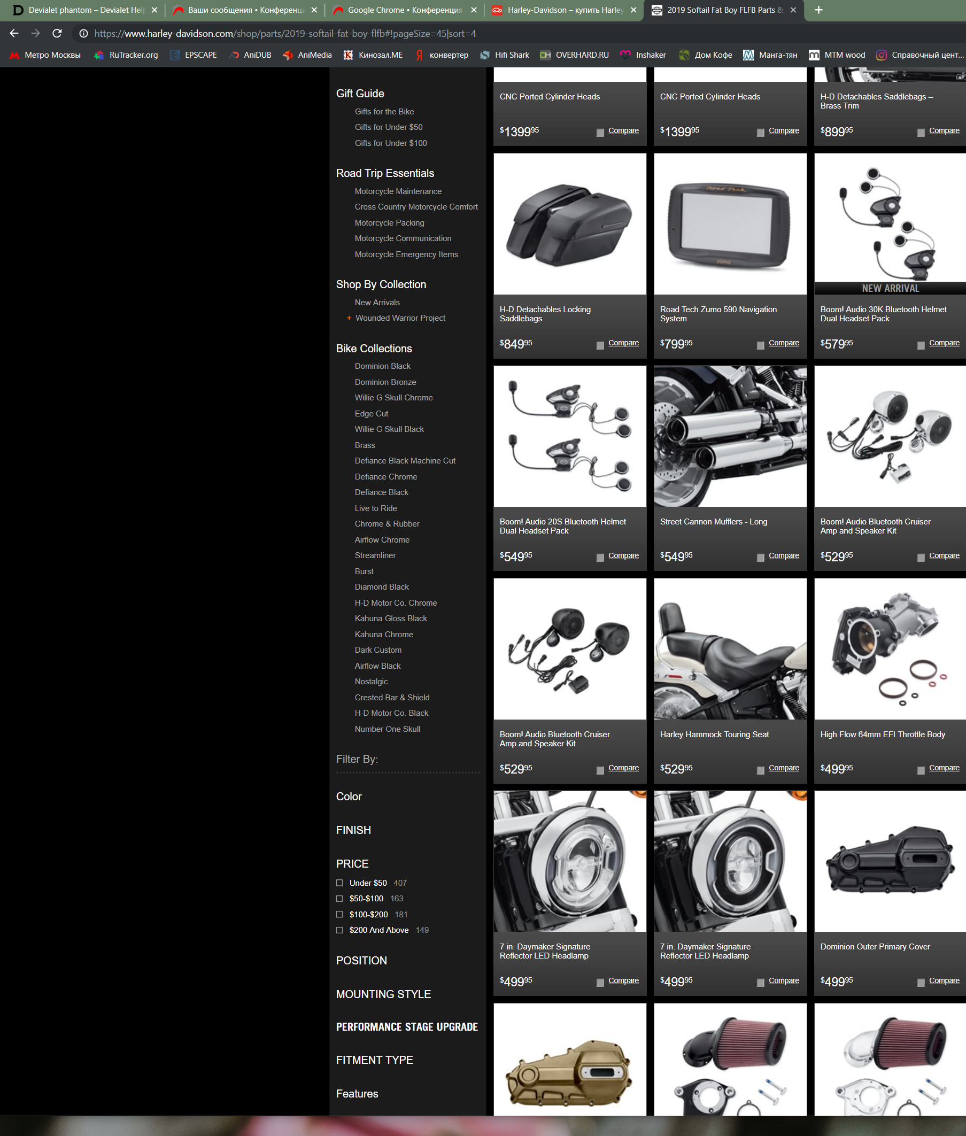This screenshot has width=966, height=1136.
Task: Expand Wounded Warrior Project plus icon
Action: 349,318
